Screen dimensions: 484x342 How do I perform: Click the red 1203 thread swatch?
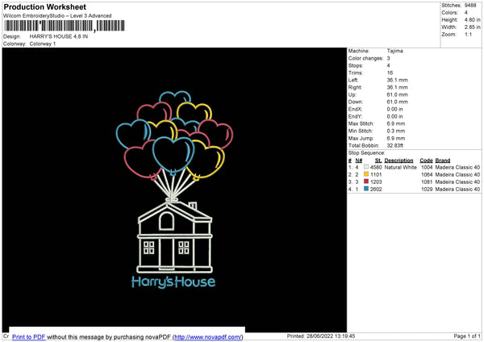click(x=366, y=181)
